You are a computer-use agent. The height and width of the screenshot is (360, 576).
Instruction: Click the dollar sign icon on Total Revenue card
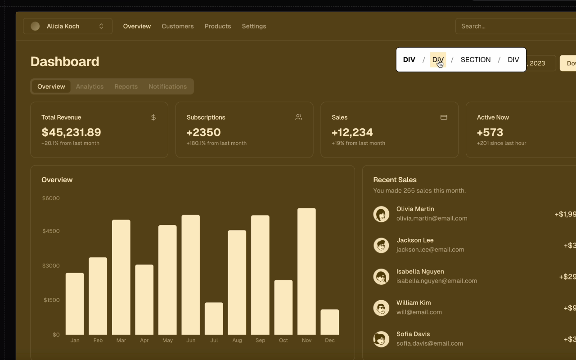click(153, 117)
